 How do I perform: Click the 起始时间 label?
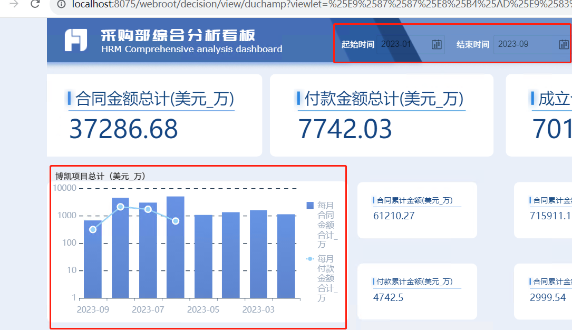[x=358, y=44]
